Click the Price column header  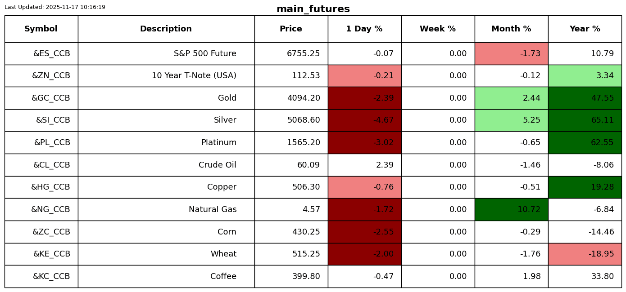[291, 29]
